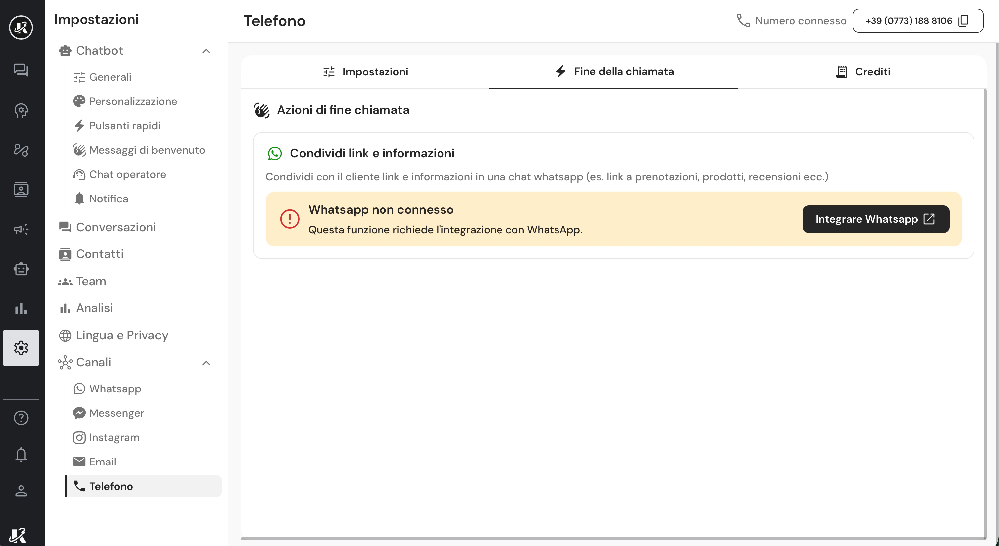The width and height of the screenshot is (999, 546).
Task: Open the bar chart analytics sidebar icon
Action: 21,309
